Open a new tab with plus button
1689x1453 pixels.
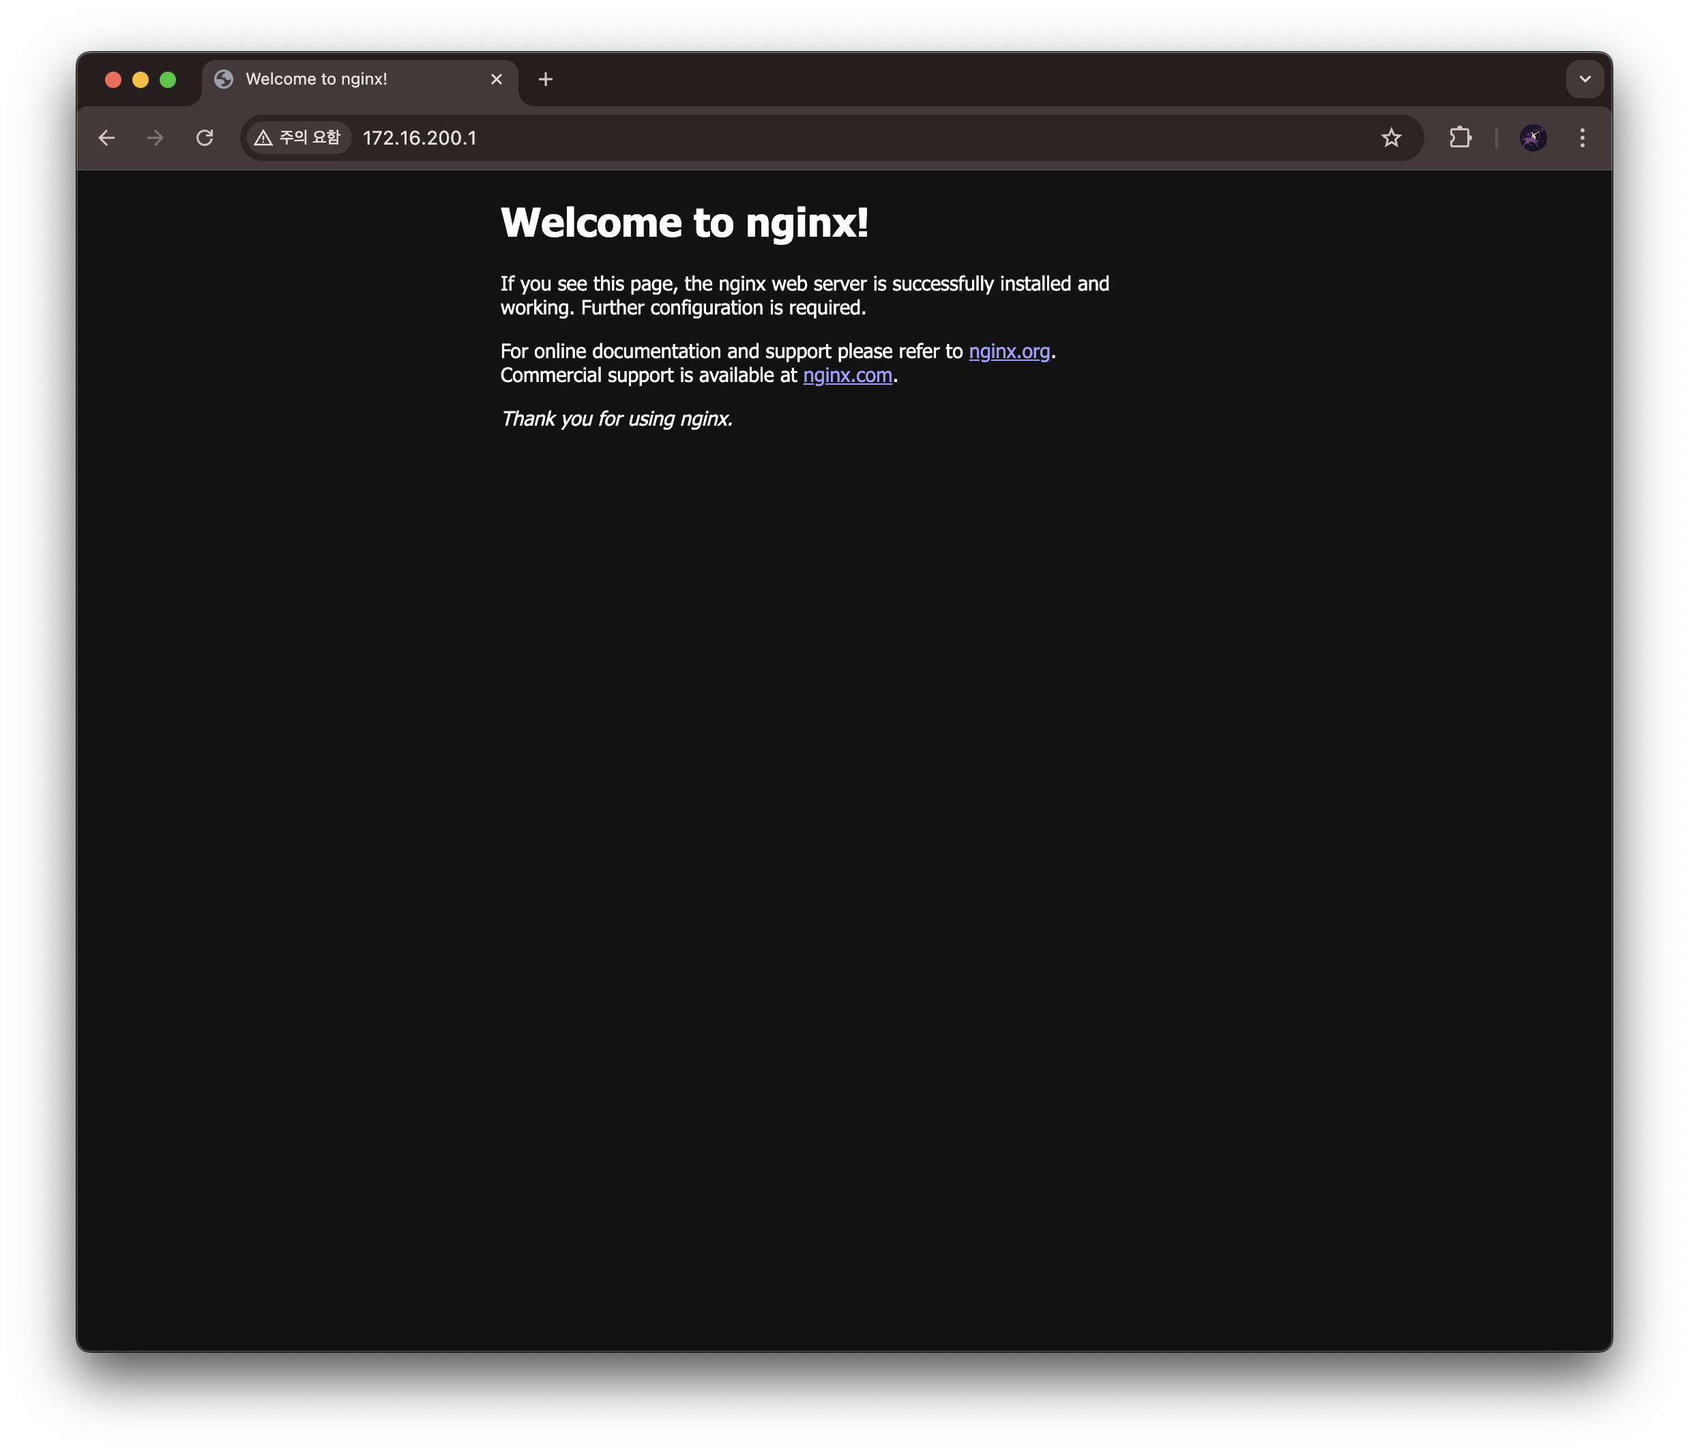pyautogui.click(x=545, y=79)
